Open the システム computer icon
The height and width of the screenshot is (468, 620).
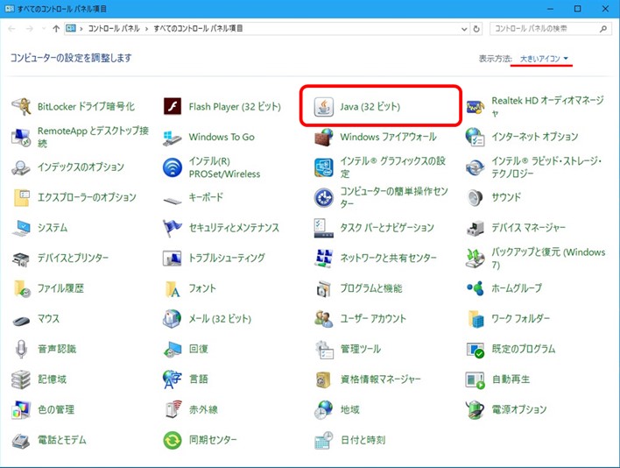(21, 228)
